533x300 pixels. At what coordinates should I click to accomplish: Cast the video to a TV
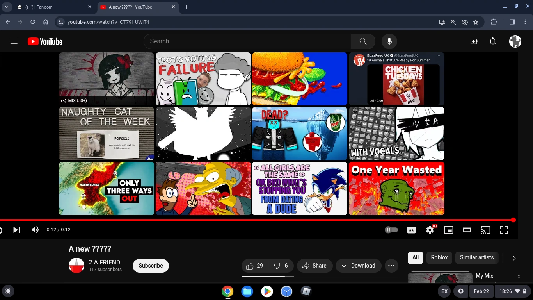coord(485,230)
